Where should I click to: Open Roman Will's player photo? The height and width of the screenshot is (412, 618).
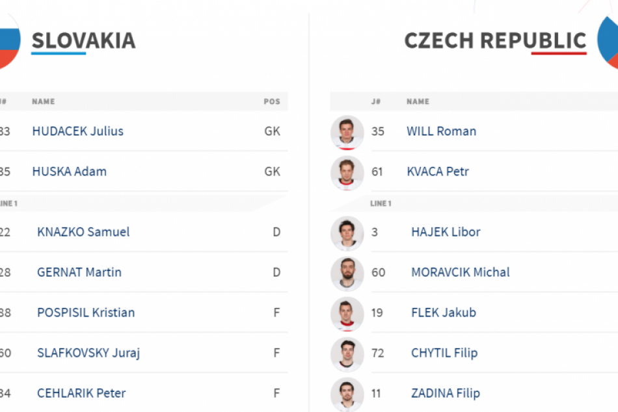coord(347,132)
